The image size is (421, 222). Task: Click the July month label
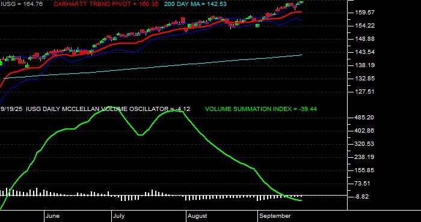pyautogui.click(x=118, y=216)
